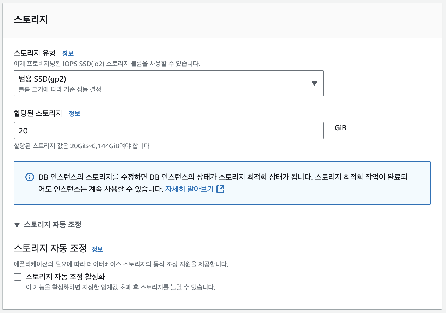The height and width of the screenshot is (313, 446).
Task: Click the 볼륨 크기에 따라 기준 성능 결정 description
Action: (60, 89)
